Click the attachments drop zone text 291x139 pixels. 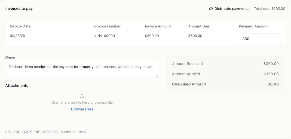[82, 103]
